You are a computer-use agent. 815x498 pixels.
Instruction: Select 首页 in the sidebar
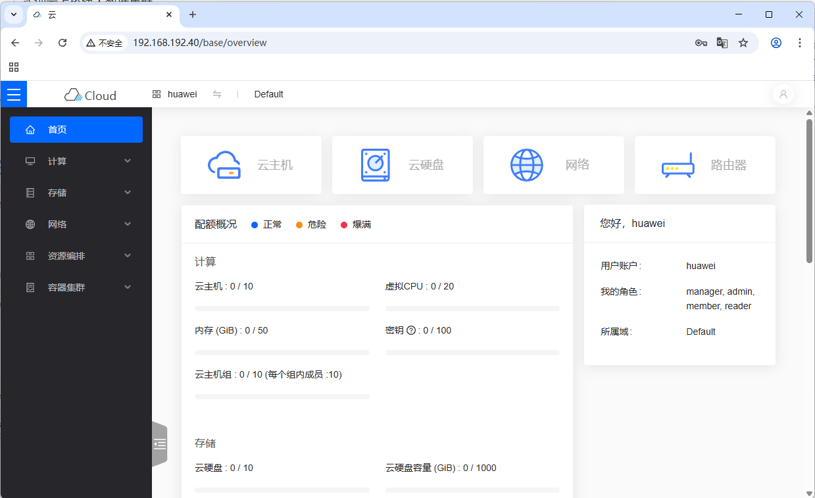[x=76, y=130]
